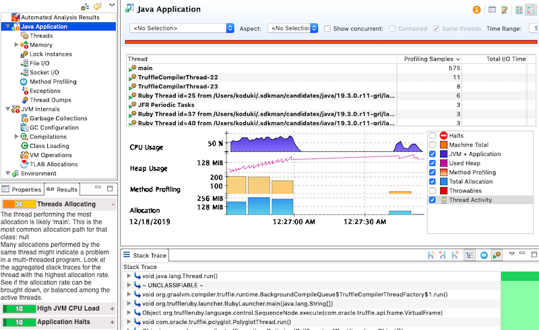Toggle the tree view icon in Stack Trace
This screenshot has height=330, width=539.
pyautogui.click(x=470, y=255)
